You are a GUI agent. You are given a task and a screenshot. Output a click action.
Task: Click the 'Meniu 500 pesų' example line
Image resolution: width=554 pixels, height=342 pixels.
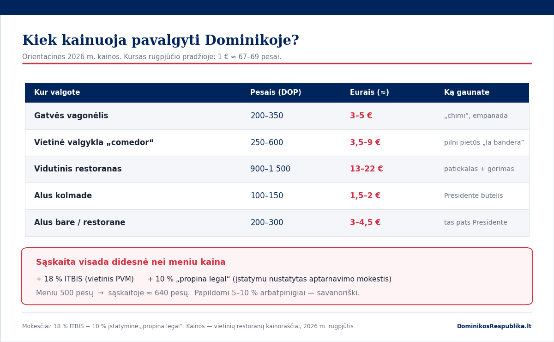coord(198,293)
